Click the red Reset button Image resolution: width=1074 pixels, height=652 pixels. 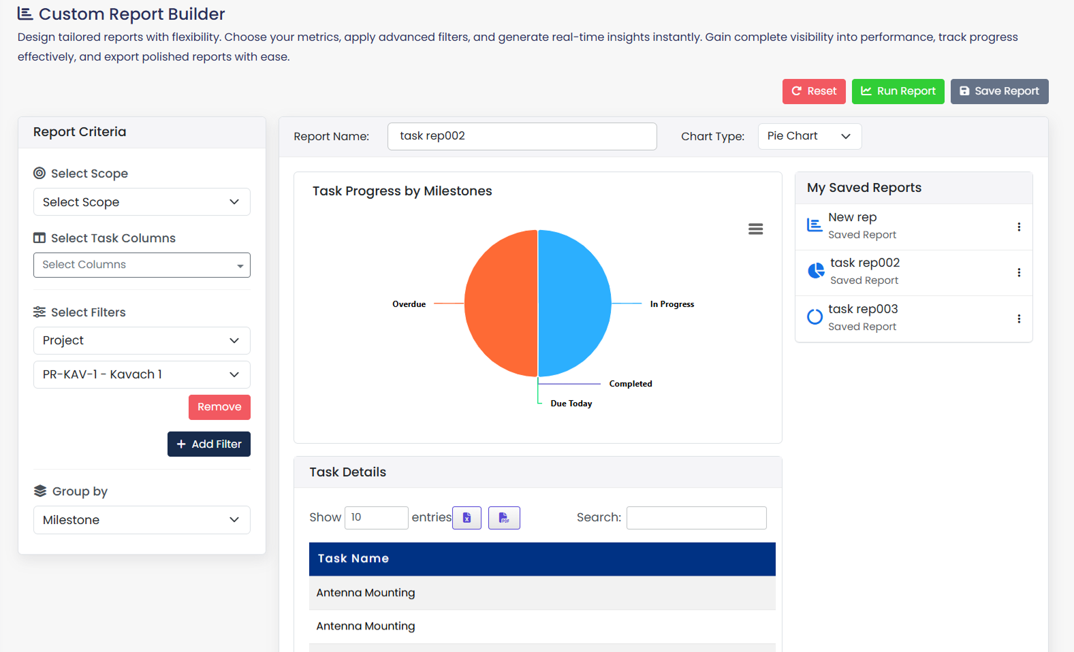814,91
